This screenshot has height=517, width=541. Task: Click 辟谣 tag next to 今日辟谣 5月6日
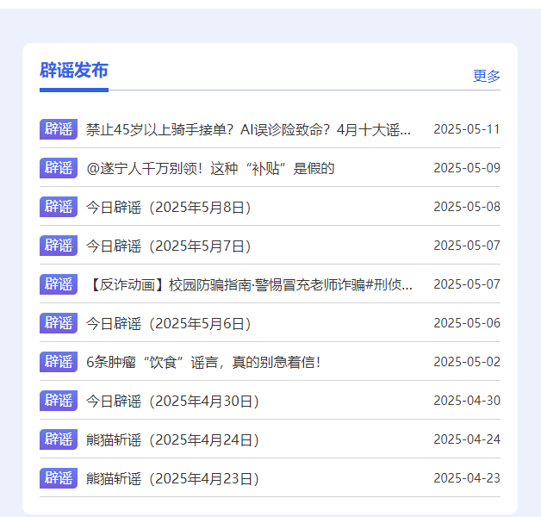[x=59, y=323]
